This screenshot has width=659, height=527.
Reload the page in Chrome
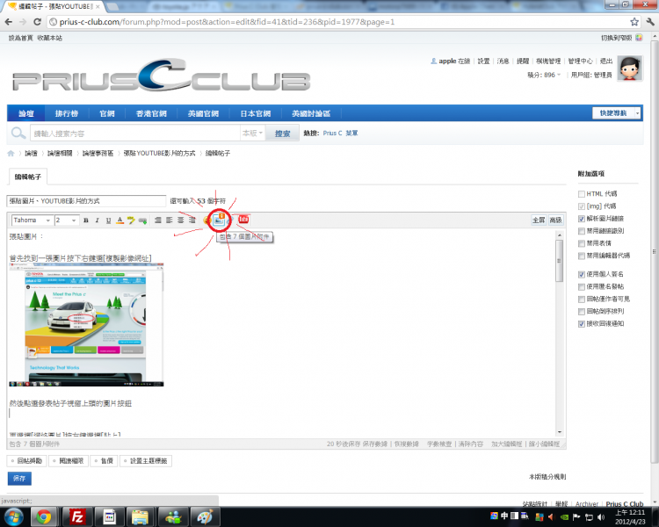38,22
